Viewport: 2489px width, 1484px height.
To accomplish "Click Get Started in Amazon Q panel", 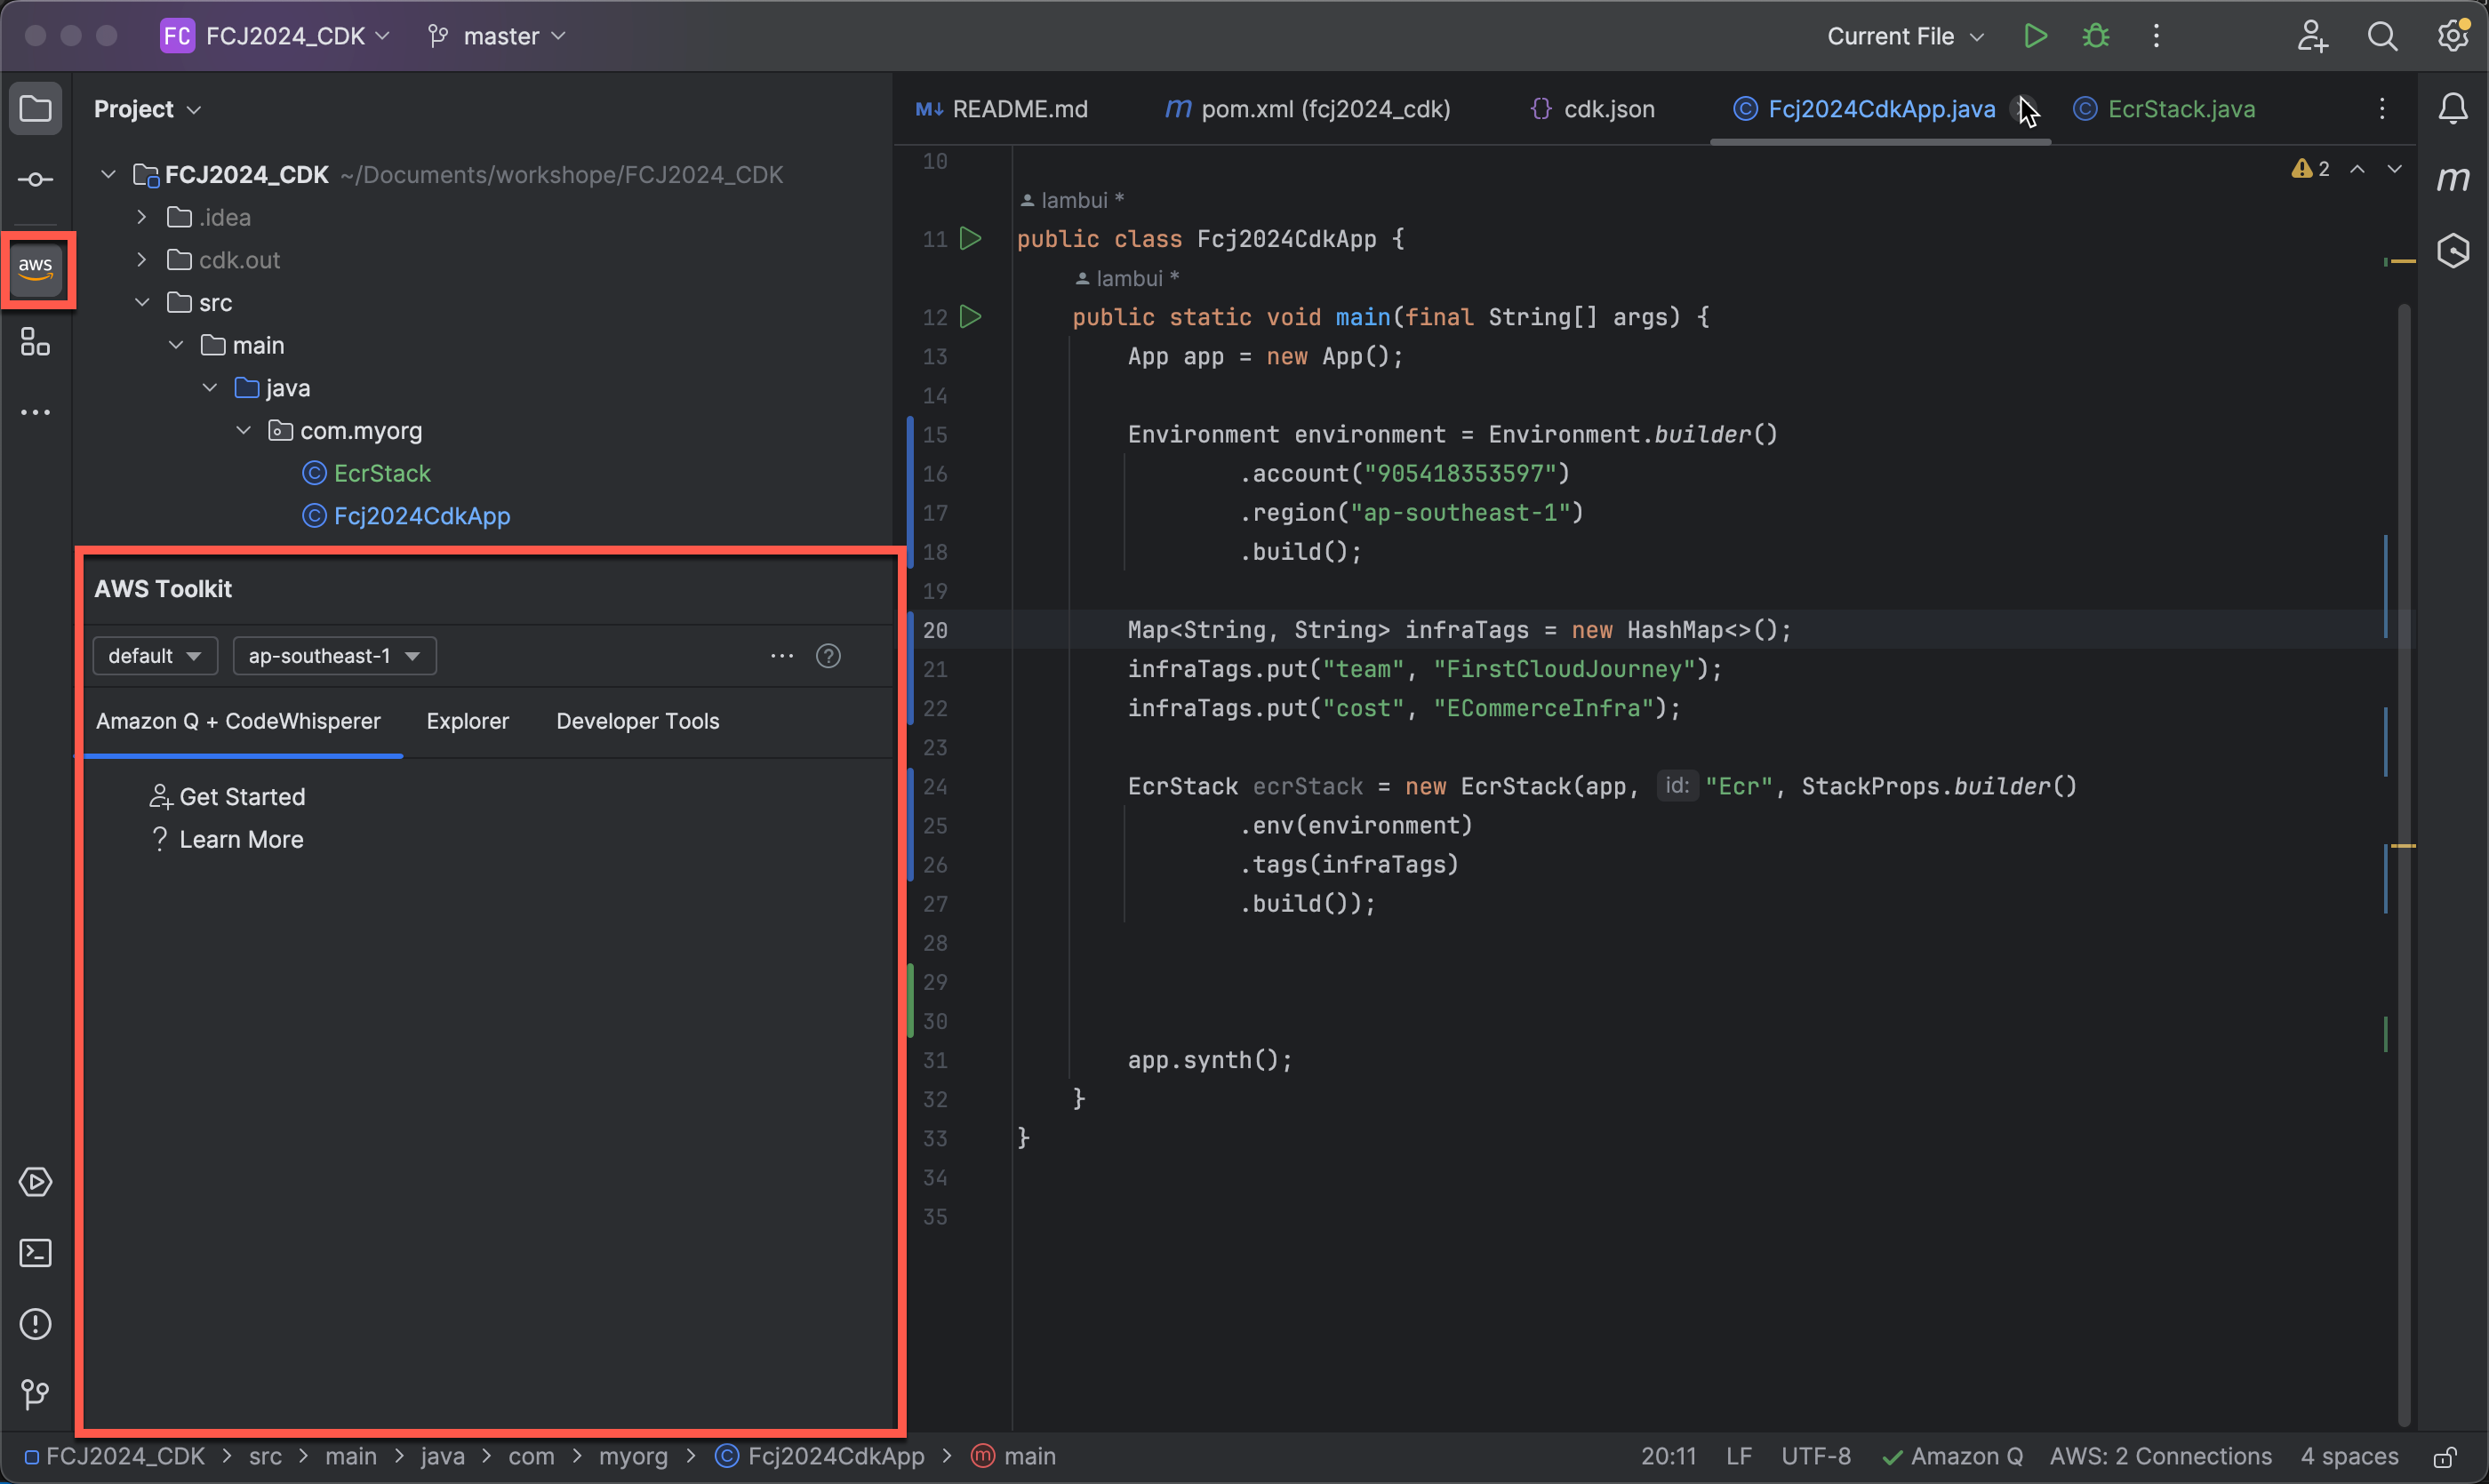I will 241,797.
